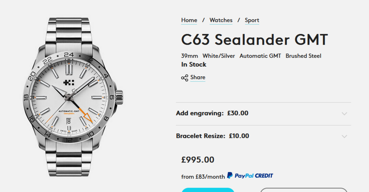Click the Share link

coord(198,77)
